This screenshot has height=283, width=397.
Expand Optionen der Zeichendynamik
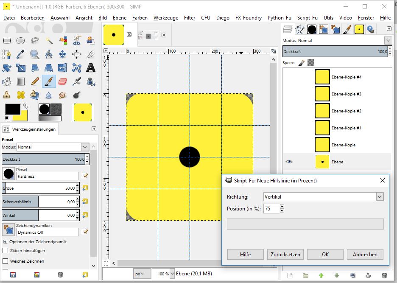point(5,242)
